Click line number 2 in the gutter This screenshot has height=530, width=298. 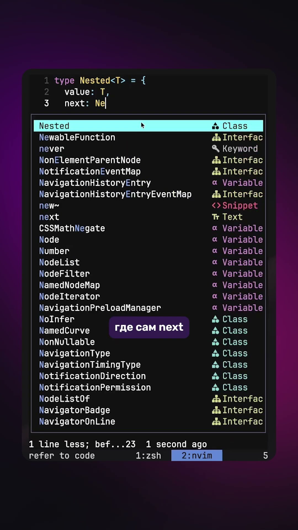click(46, 92)
